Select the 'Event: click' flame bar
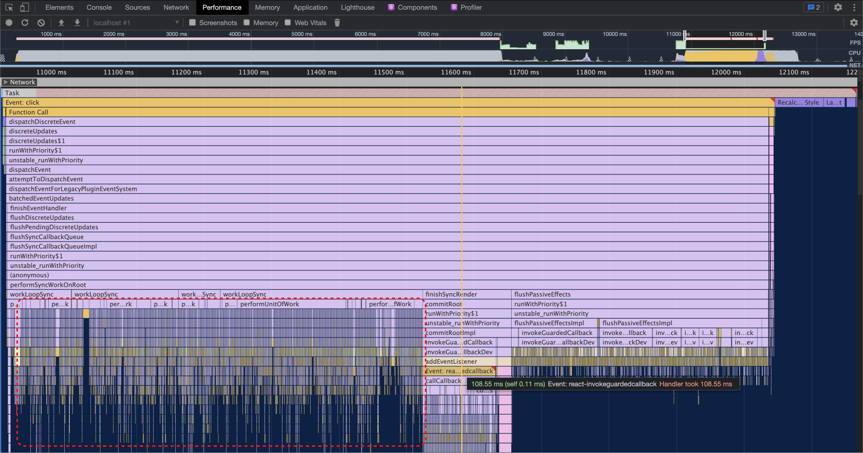Screen dimensions: 863x453 [x=388, y=103]
